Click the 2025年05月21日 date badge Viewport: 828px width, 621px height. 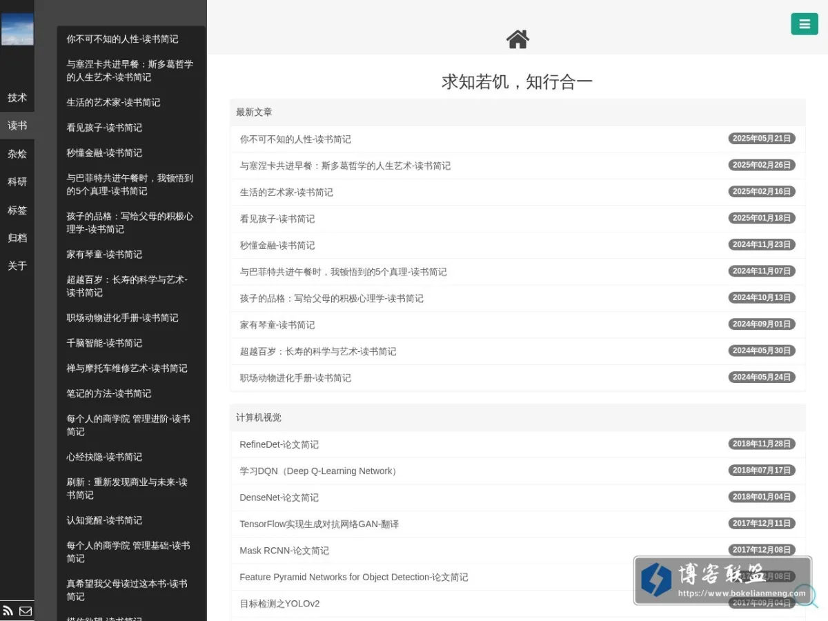tap(762, 139)
